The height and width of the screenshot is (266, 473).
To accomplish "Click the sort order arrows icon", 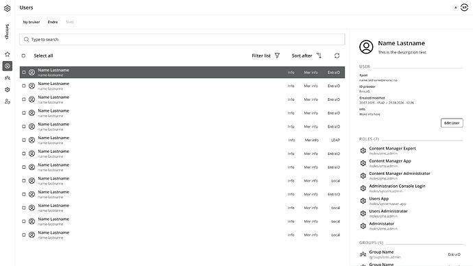I will tap(319, 56).
